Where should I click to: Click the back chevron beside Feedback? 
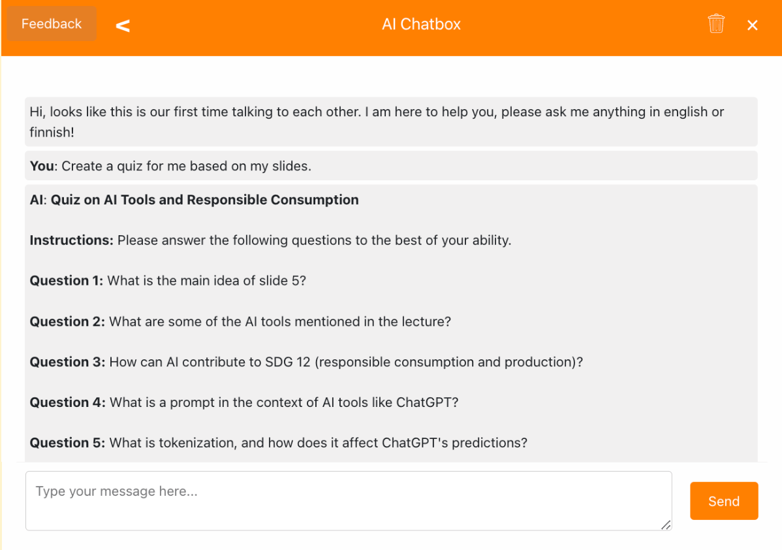pyautogui.click(x=123, y=25)
